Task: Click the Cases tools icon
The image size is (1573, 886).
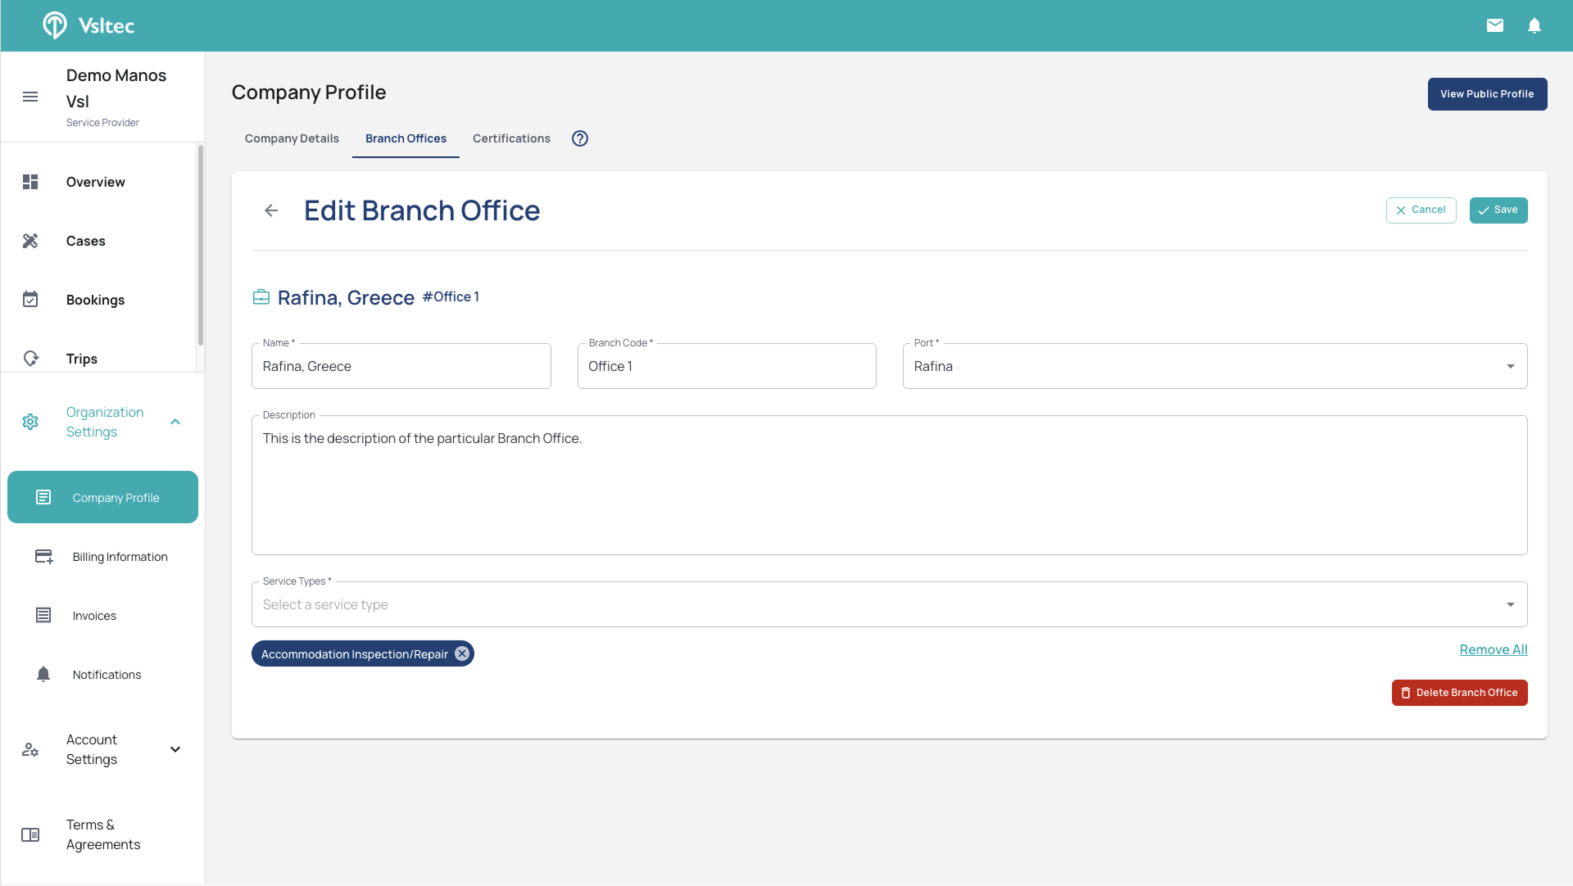Action: click(30, 241)
